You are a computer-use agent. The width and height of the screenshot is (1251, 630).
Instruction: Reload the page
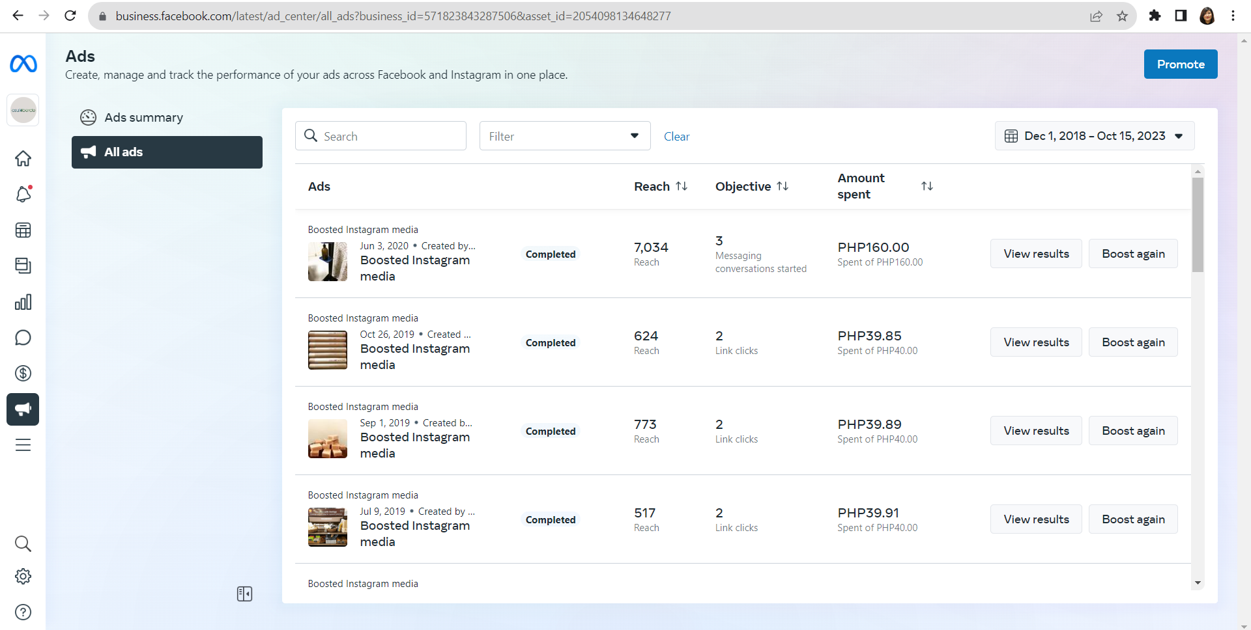tap(70, 16)
